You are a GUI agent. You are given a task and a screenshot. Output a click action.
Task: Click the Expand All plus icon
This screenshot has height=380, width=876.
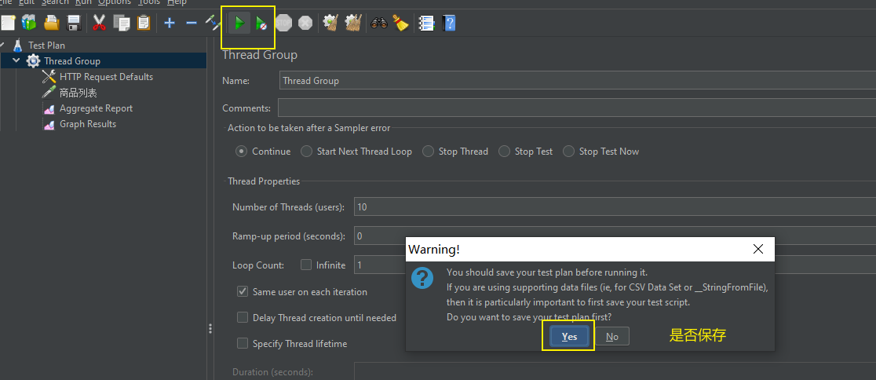pos(170,23)
